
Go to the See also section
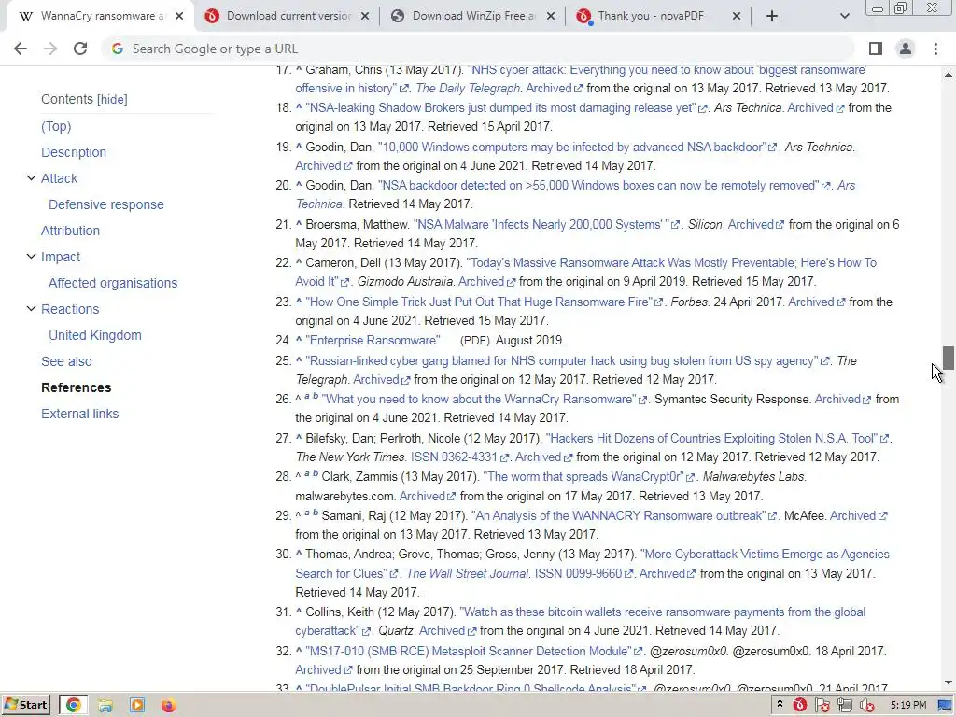[x=66, y=362]
